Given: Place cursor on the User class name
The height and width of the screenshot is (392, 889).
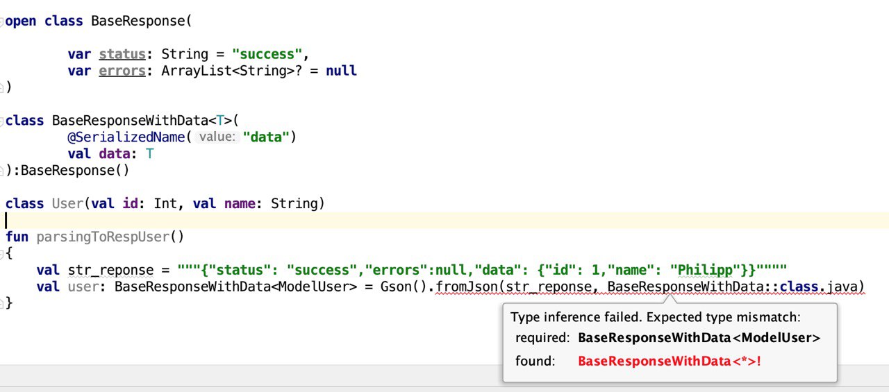Looking at the screenshot, I should point(67,204).
